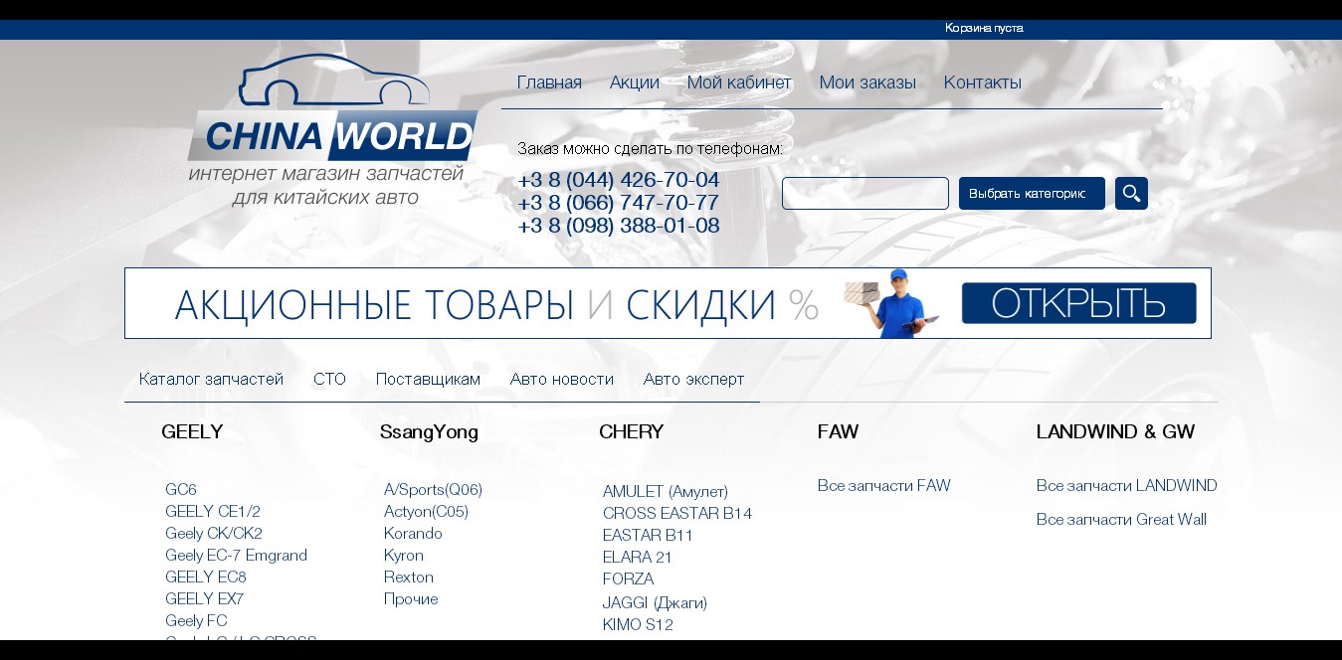Switch to the СТО tab
The image size is (1342, 660).
tap(329, 379)
